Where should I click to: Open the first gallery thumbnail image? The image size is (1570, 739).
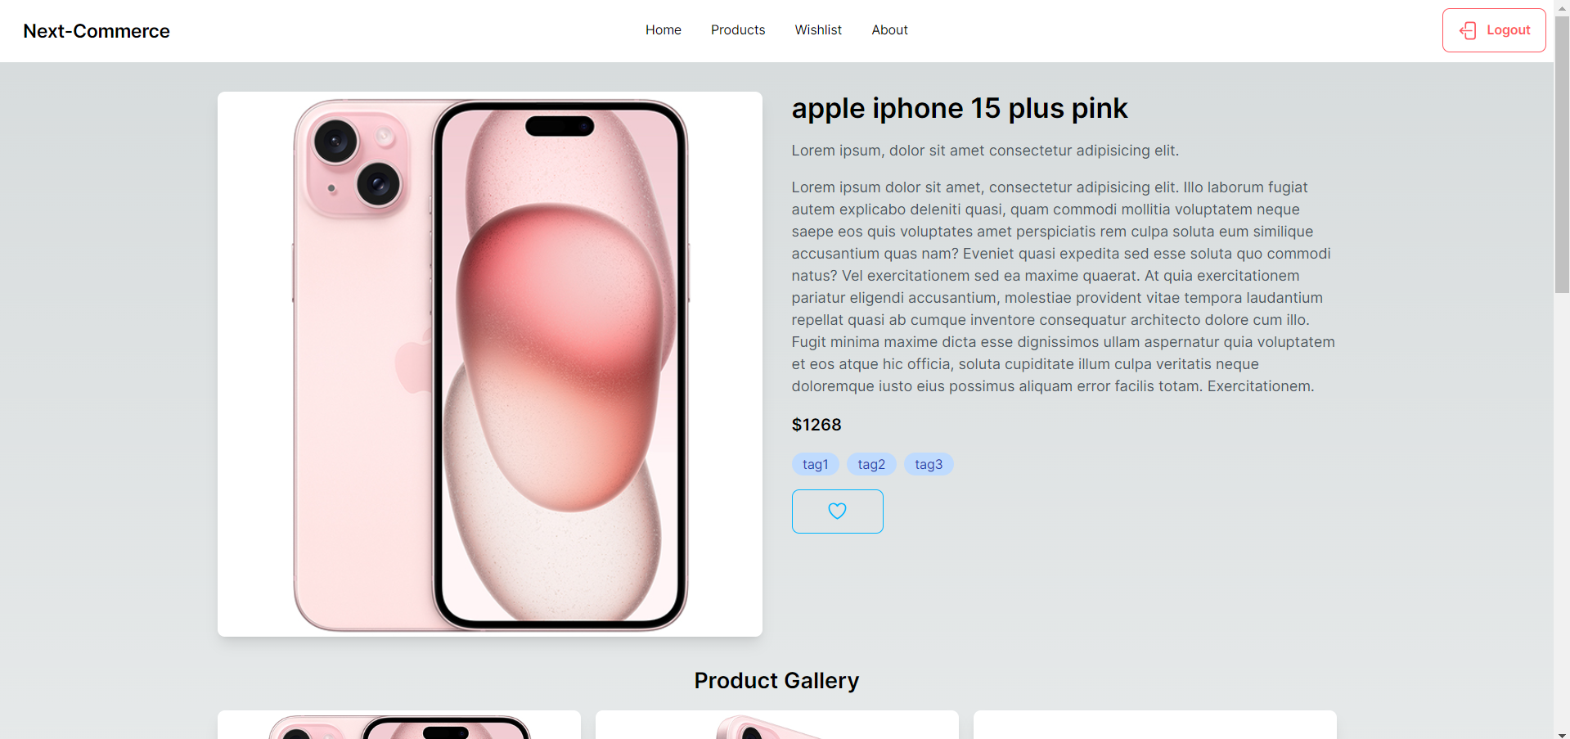pos(399,725)
